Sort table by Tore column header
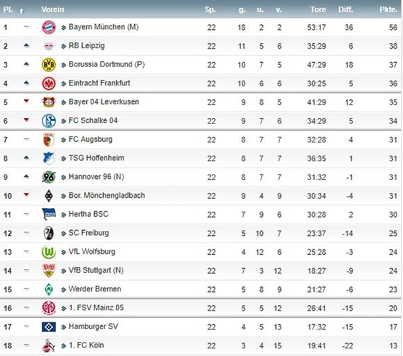 tap(318, 9)
